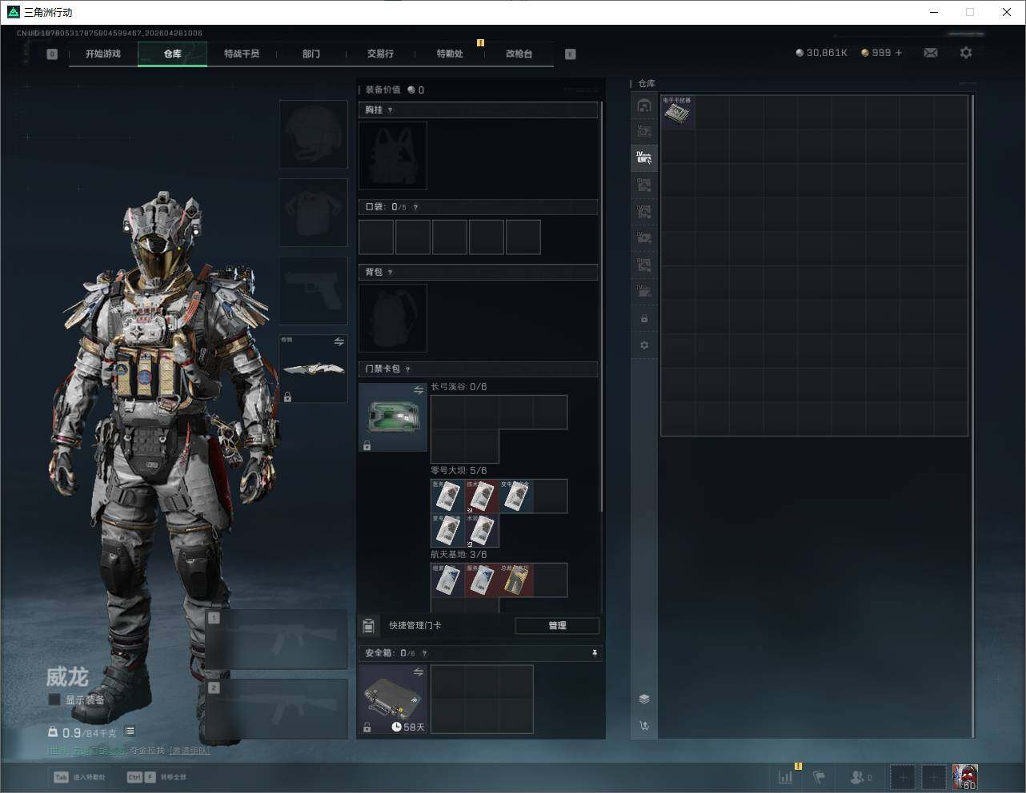Open the stats bar chart icon
1026x793 pixels.
click(786, 777)
